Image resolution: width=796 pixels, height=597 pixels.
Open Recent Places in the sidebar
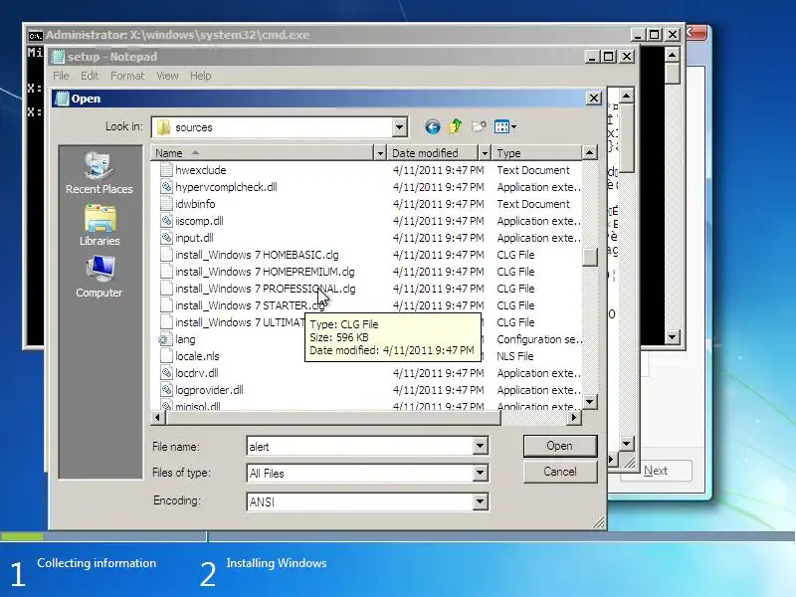(x=99, y=173)
